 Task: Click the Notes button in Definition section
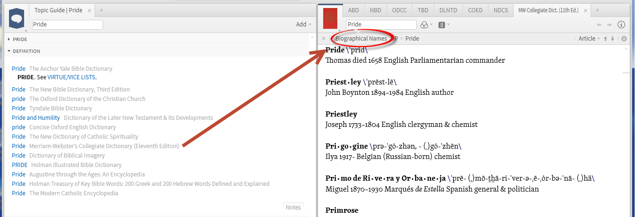[293, 208]
